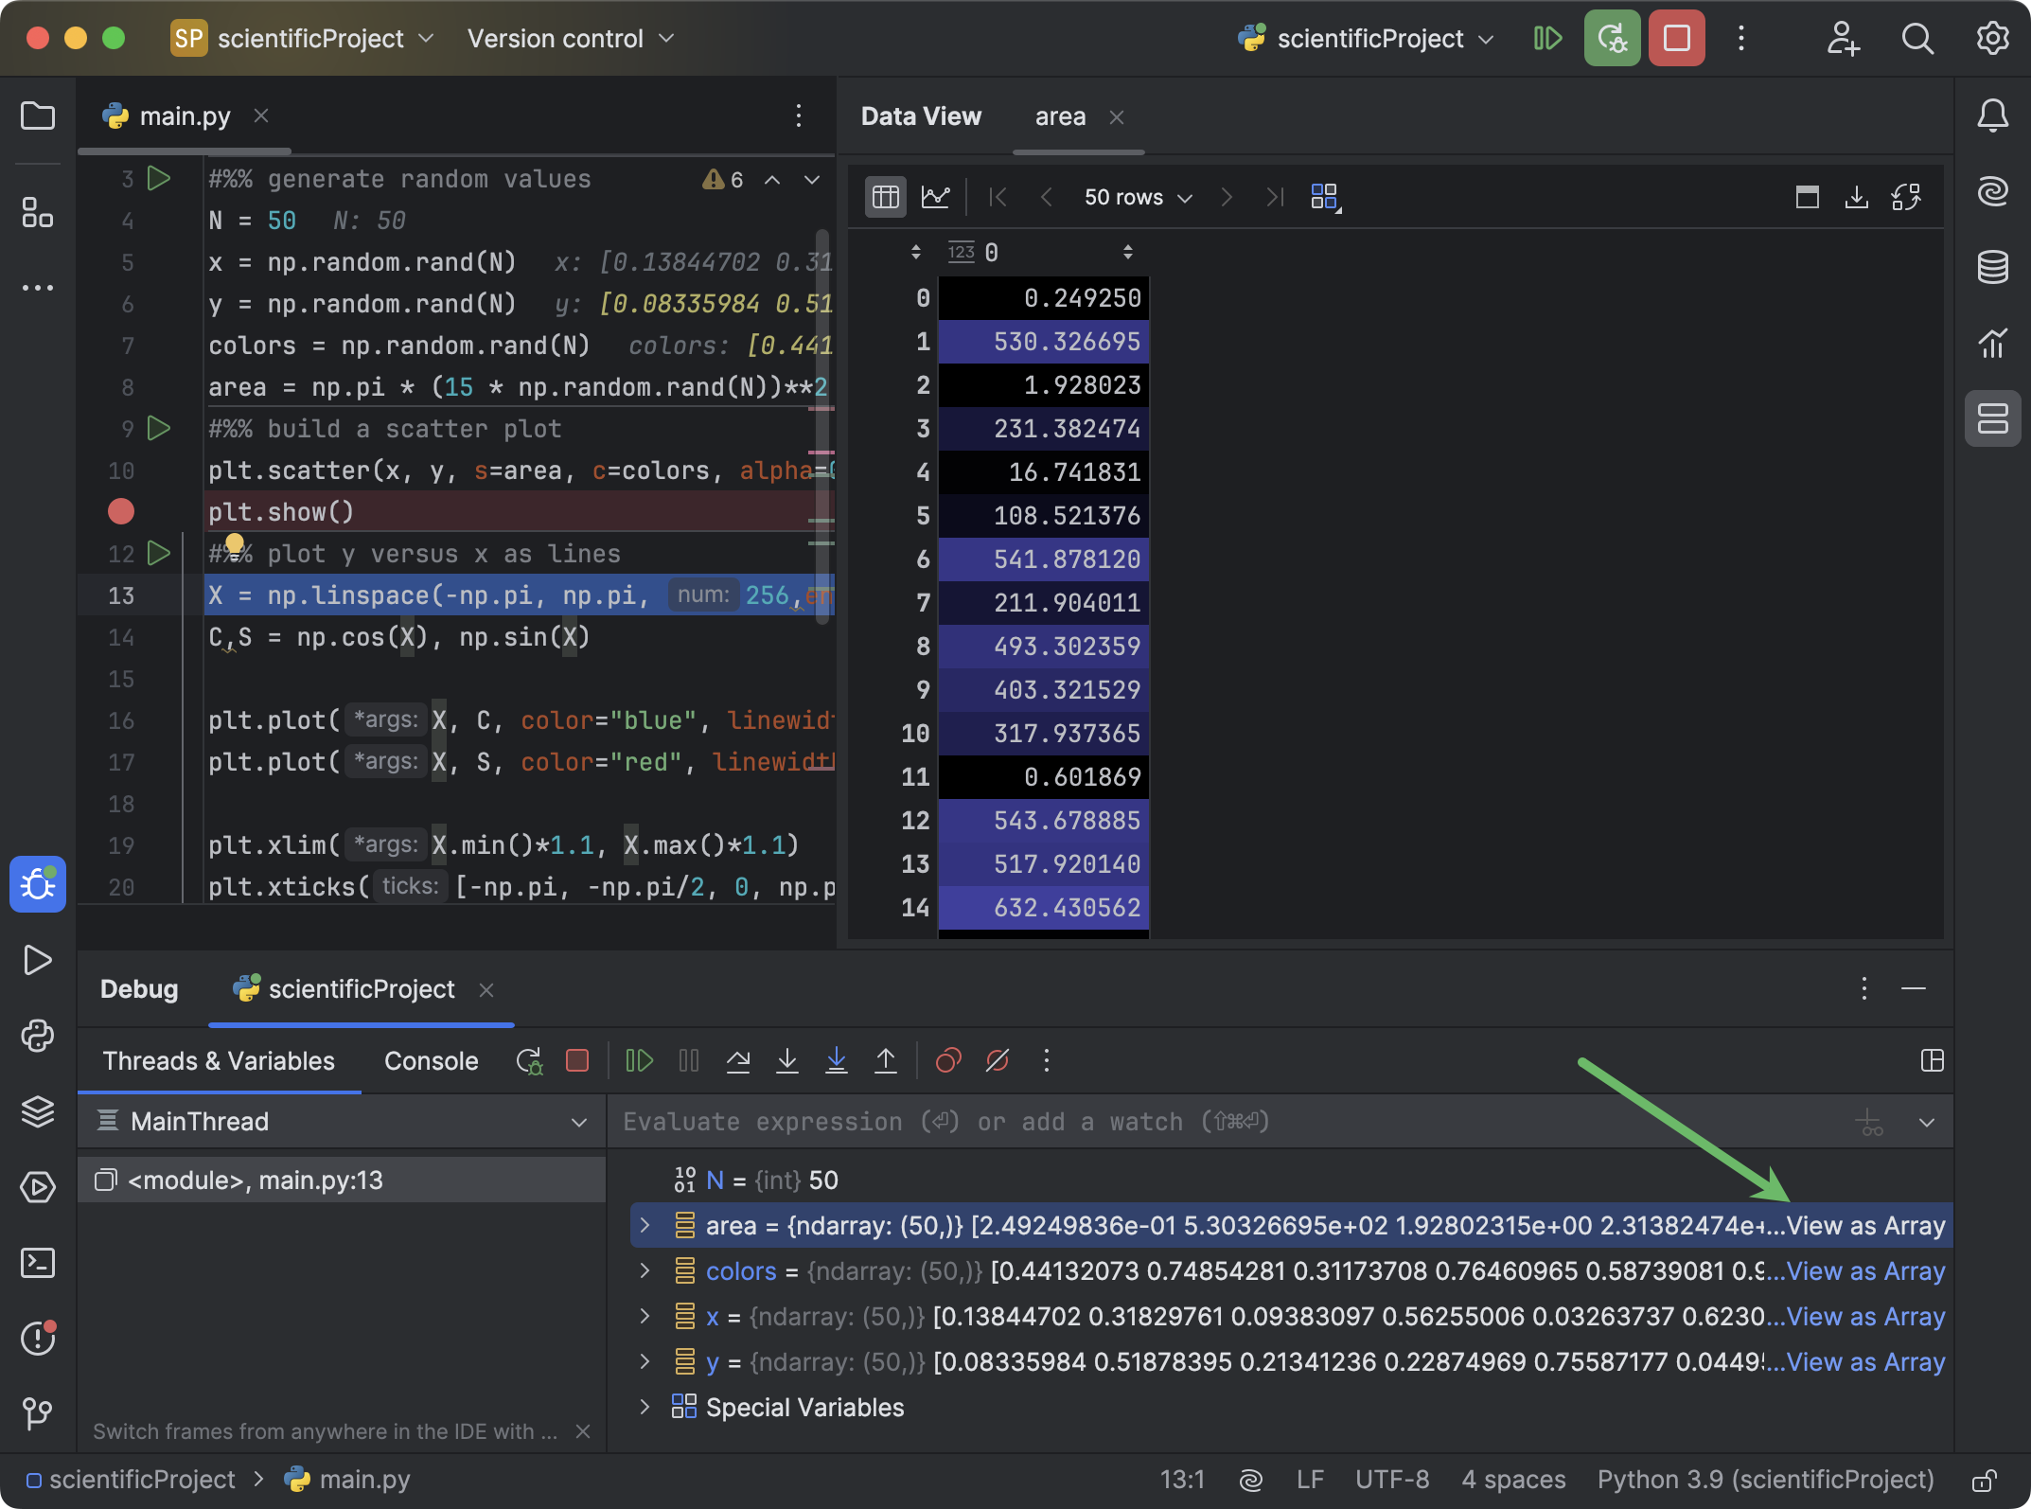
Task: Open the Terminal tool window
Action: click(x=38, y=1264)
